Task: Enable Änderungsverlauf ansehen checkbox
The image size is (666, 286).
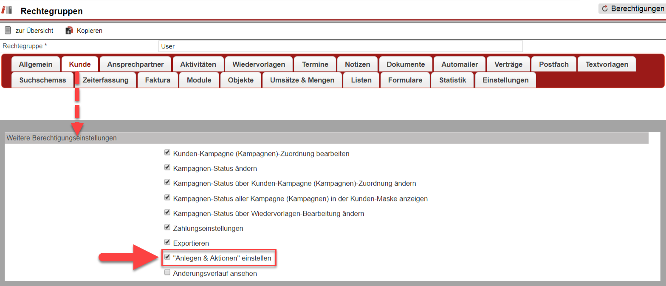Action: (167, 272)
